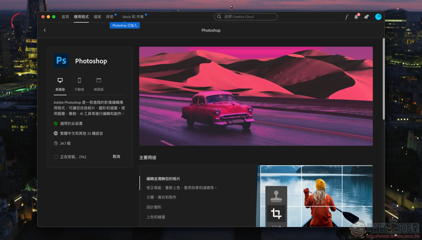Image resolution: width=422 pixels, height=240 pixels.
Task: Click the green compatible-device checkmark
Action: 56,124
